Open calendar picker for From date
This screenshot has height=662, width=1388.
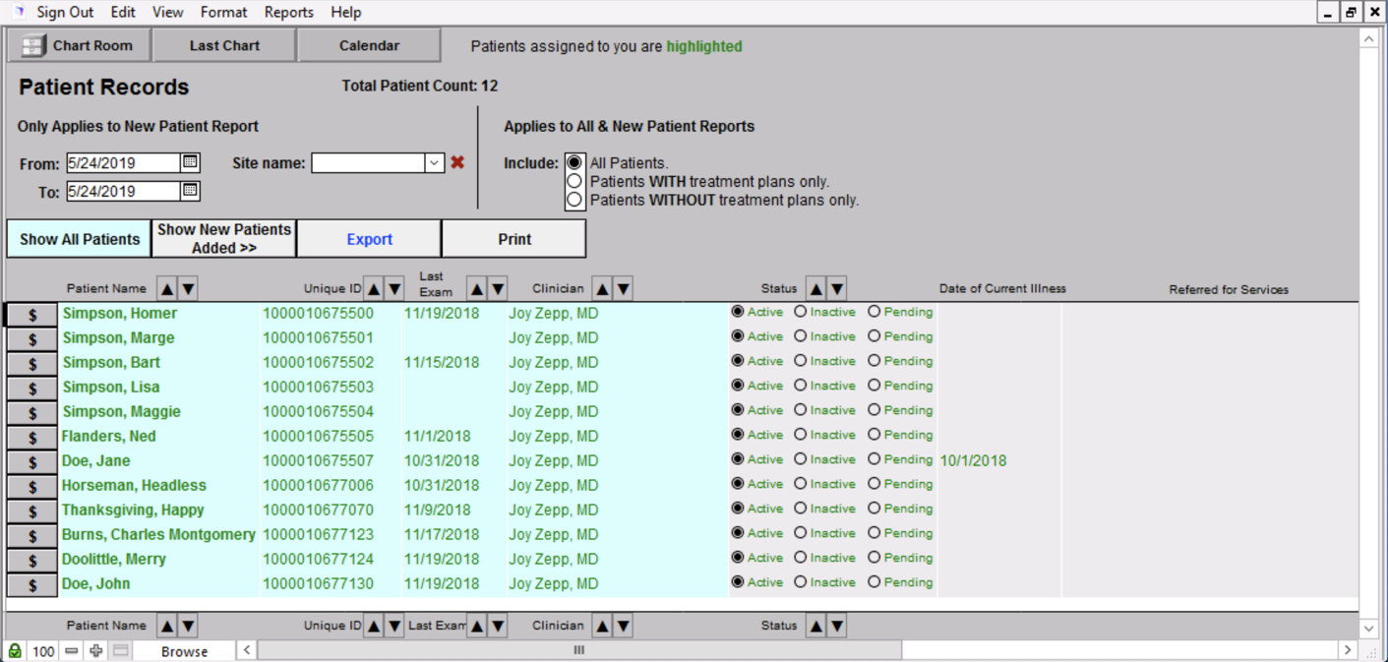click(191, 162)
